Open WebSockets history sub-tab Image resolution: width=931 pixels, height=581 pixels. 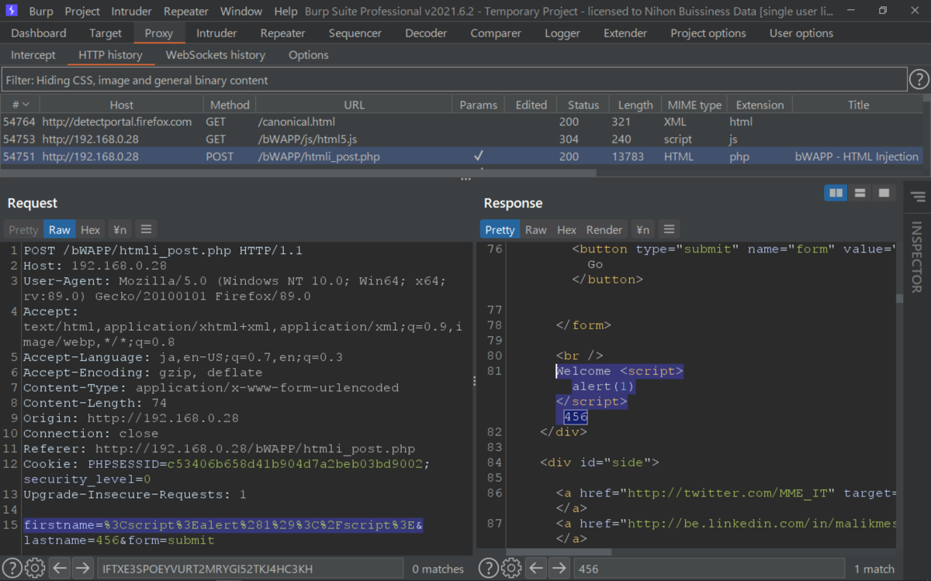coord(216,55)
